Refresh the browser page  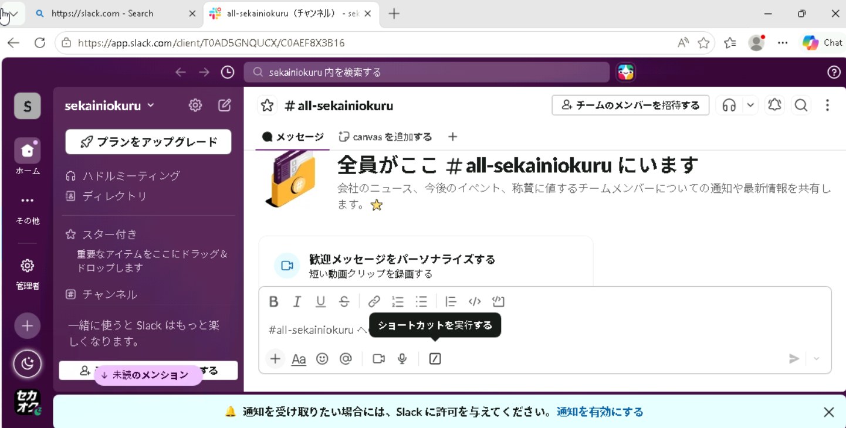click(40, 43)
